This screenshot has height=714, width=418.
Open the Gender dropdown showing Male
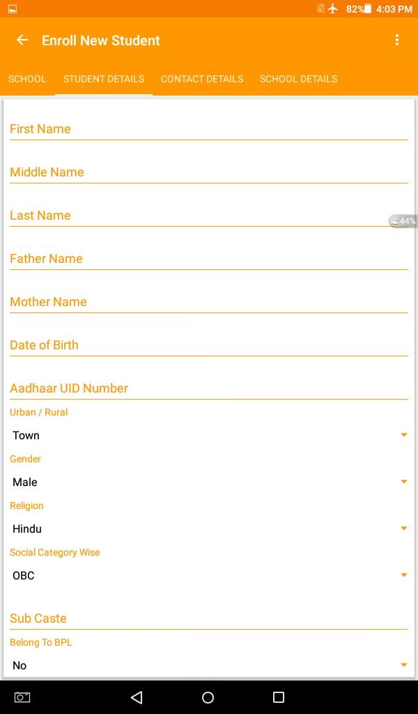point(208,482)
